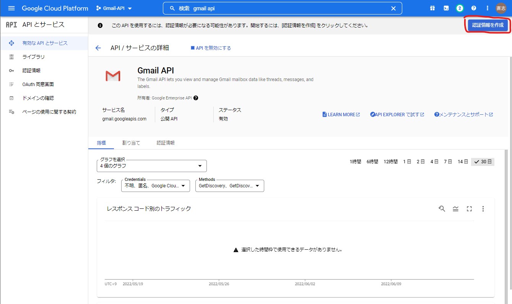Select the 2日 time range
The width and height of the screenshot is (512, 304).
point(421,162)
